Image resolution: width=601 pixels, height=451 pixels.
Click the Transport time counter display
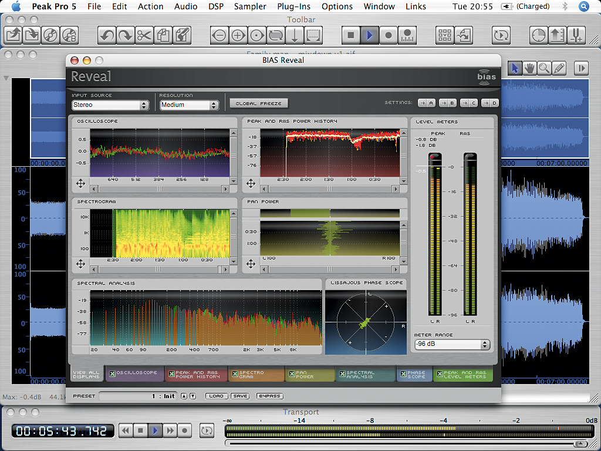click(62, 431)
